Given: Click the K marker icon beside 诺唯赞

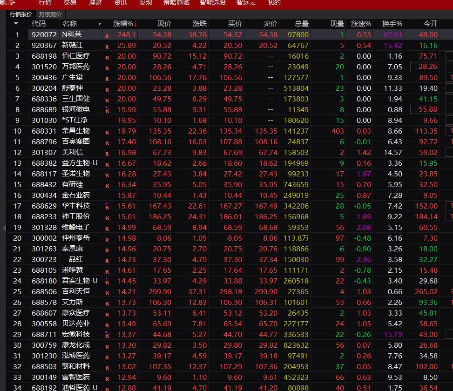Looking at the screenshot, I should (x=107, y=271).
